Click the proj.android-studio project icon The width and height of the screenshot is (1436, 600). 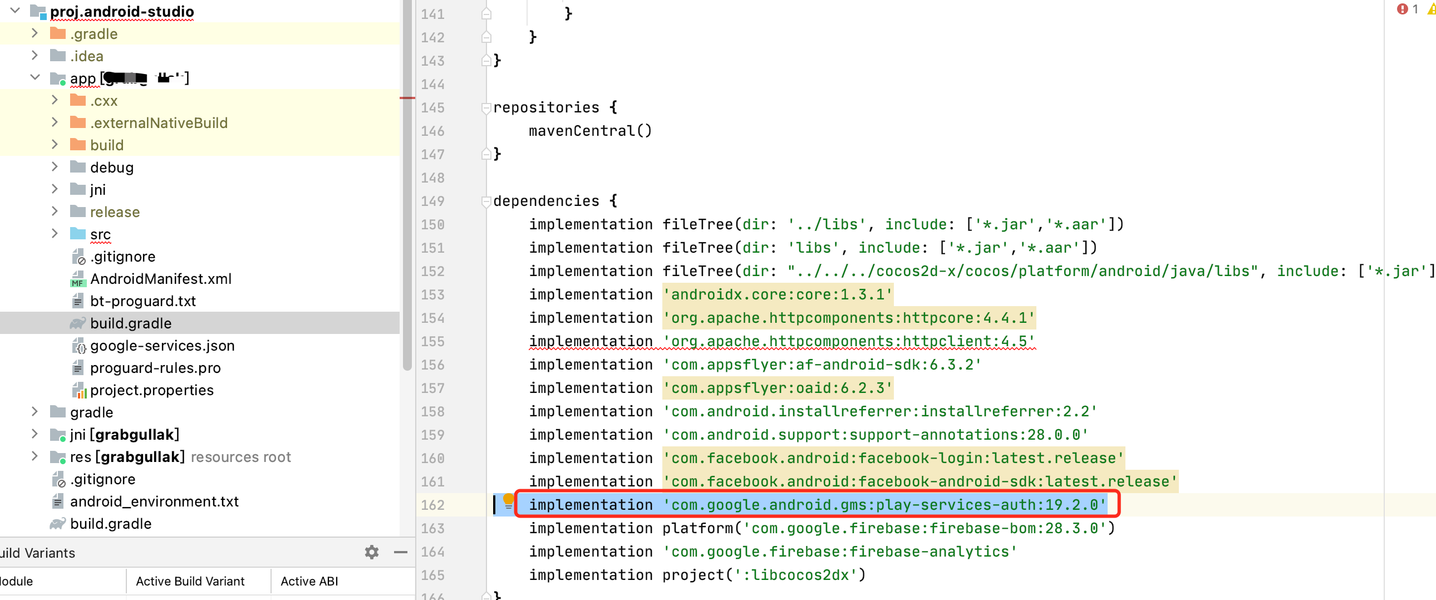coord(38,11)
